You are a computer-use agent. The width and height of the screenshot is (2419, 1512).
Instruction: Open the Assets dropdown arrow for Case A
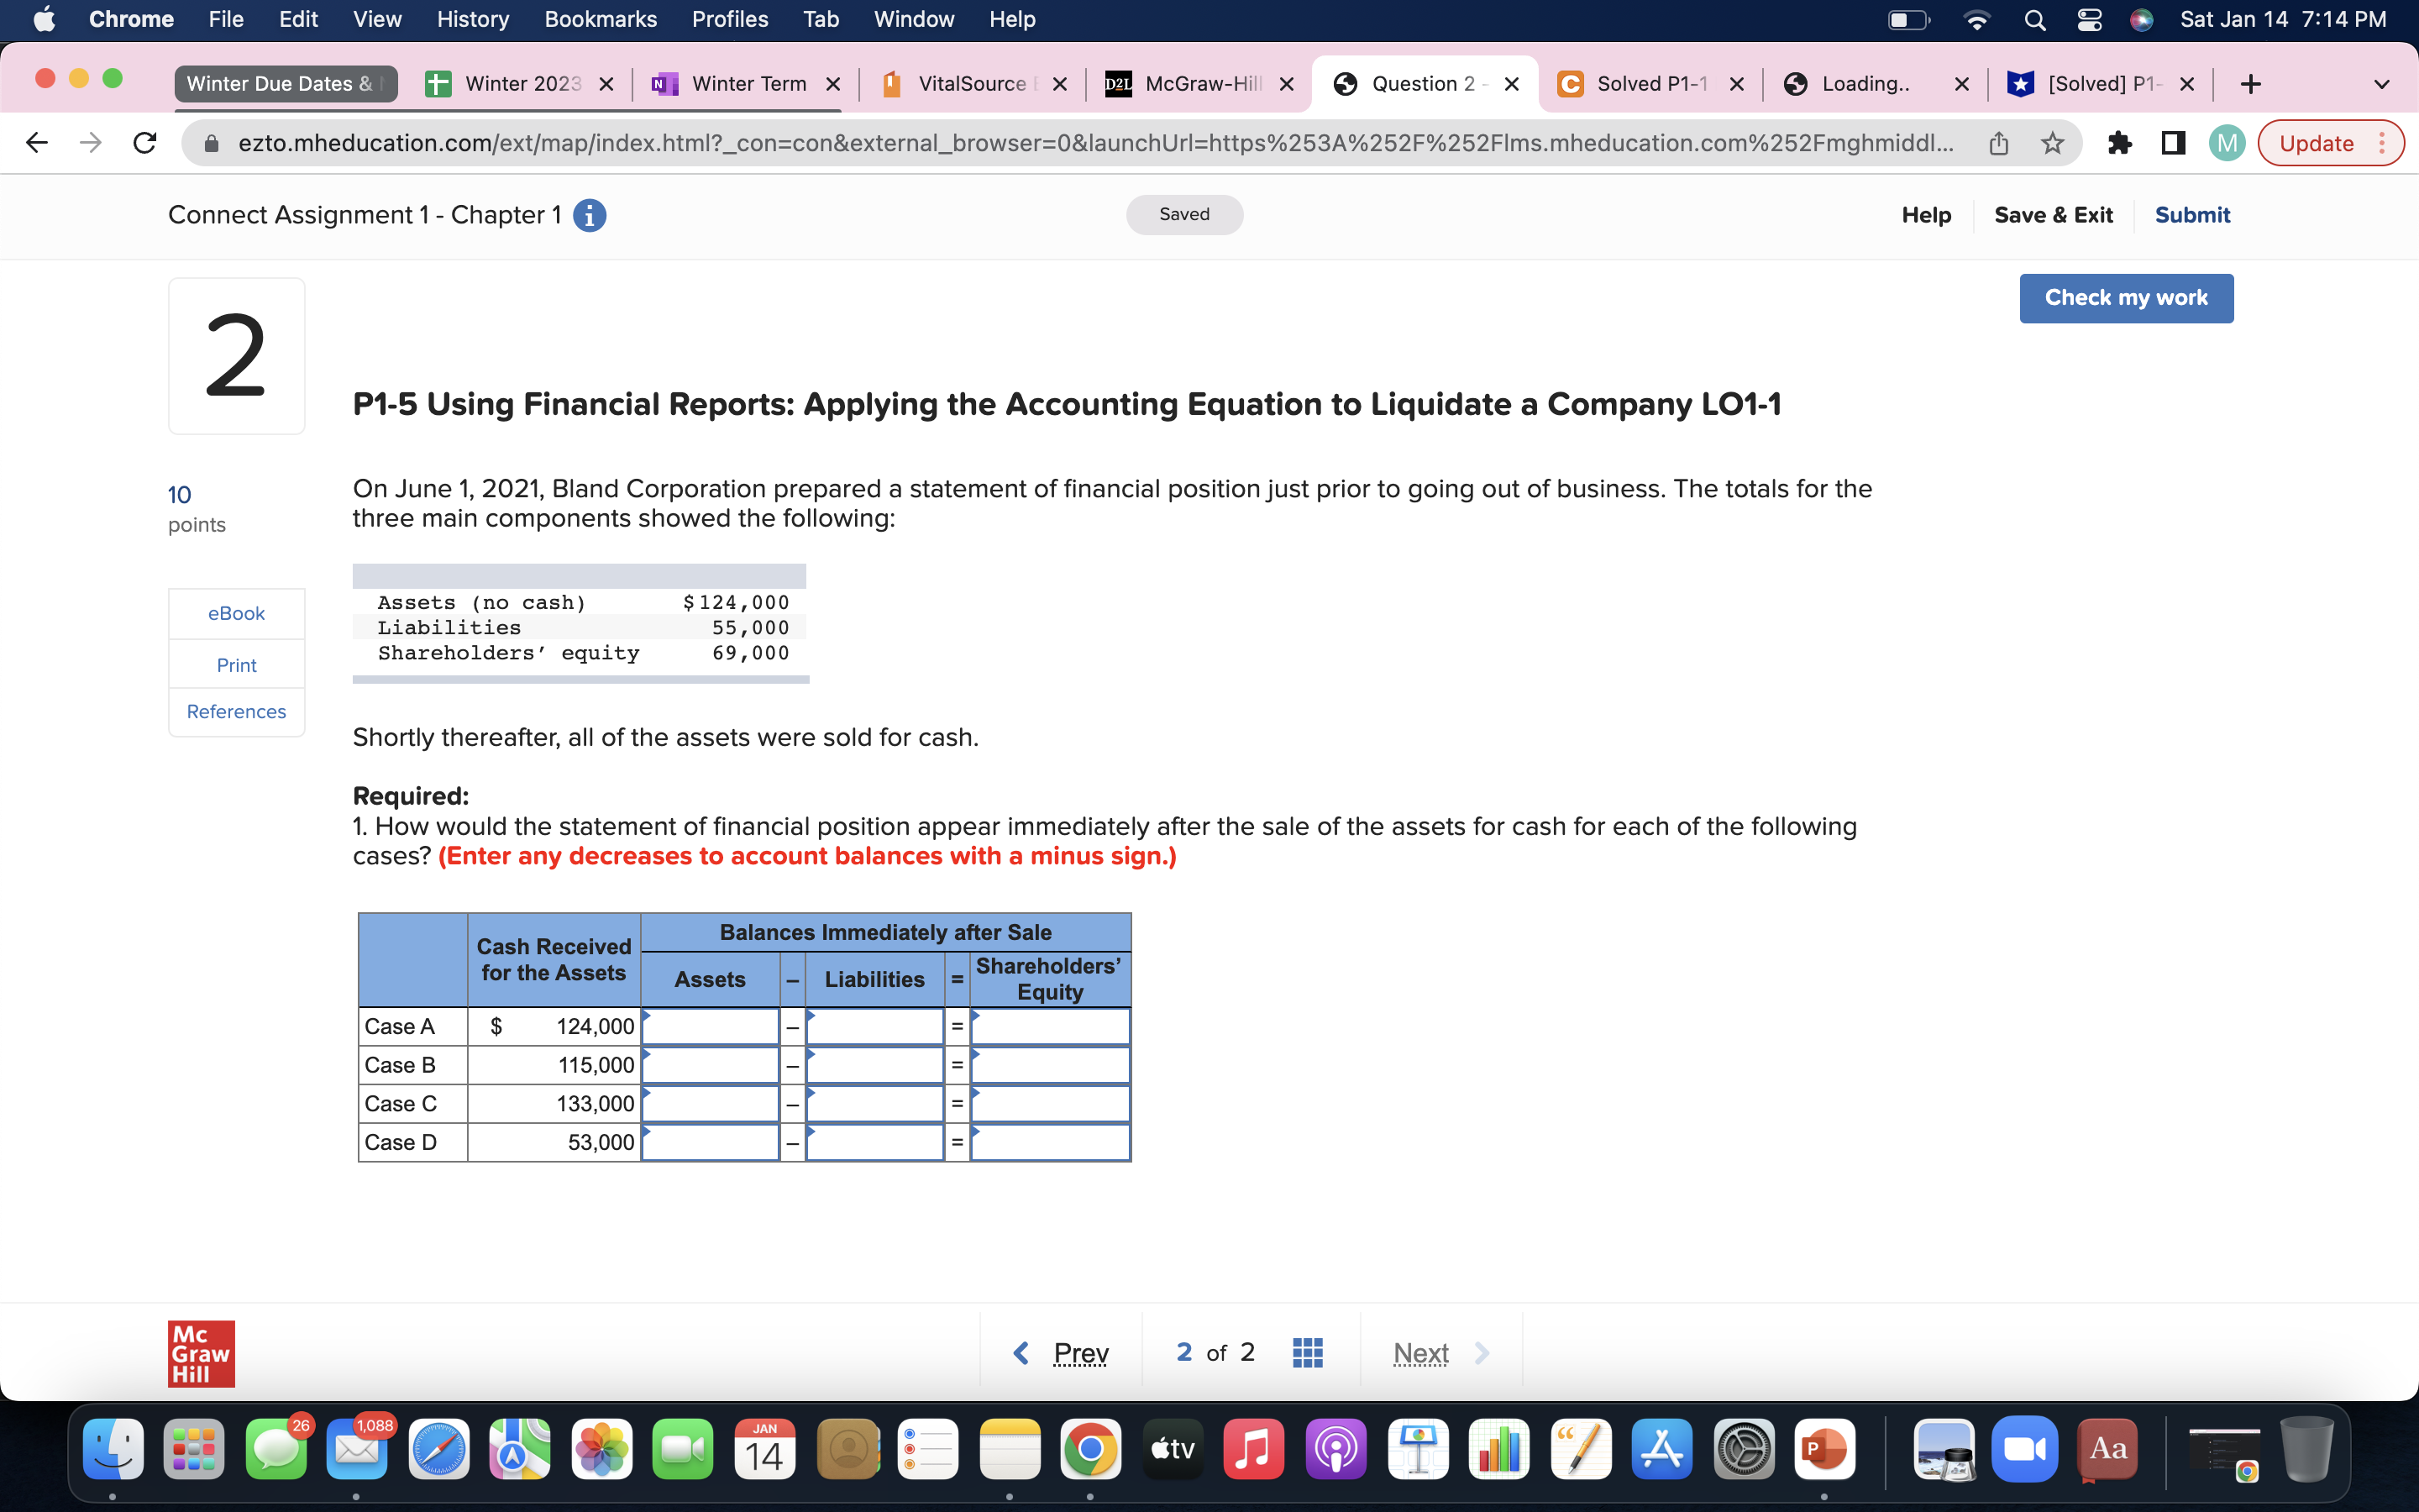648,1016
